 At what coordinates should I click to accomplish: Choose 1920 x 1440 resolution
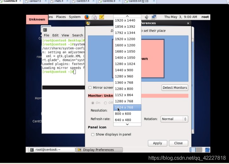point(127,20)
